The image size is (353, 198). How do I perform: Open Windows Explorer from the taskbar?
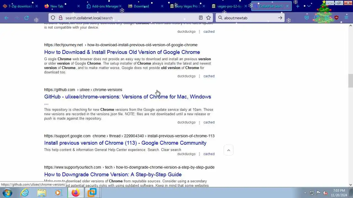[42, 193]
